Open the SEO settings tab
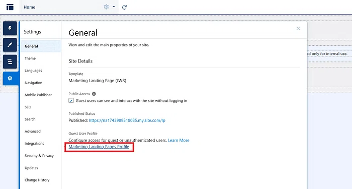The image size is (352, 189). [x=41, y=107]
